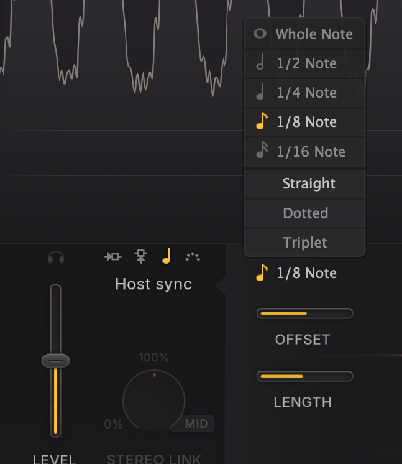Pick 1/4 Note from the note menu

coord(304,93)
